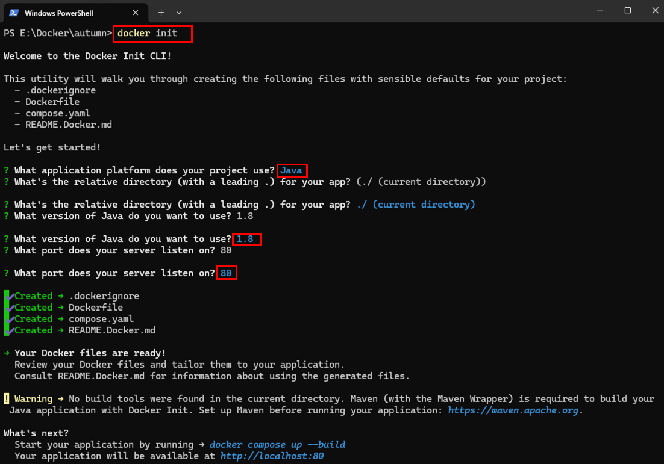
Task: Click the 'docker init' command text
Action: pyautogui.click(x=148, y=33)
